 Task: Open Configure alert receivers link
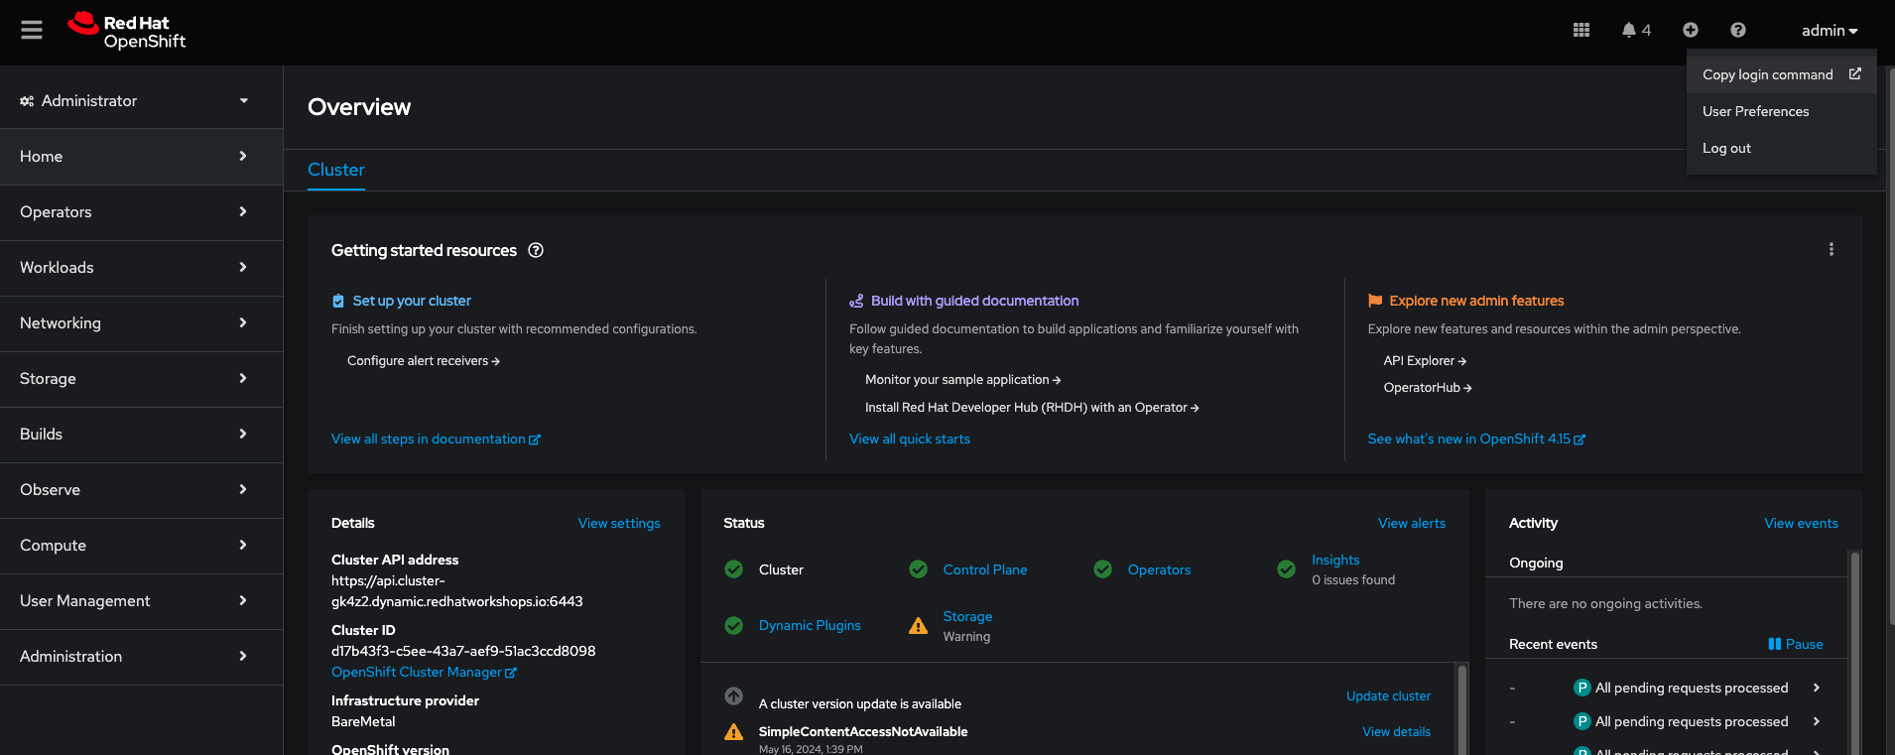[x=424, y=361]
